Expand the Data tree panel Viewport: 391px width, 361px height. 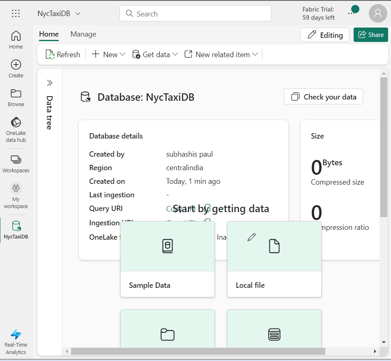click(49, 83)
